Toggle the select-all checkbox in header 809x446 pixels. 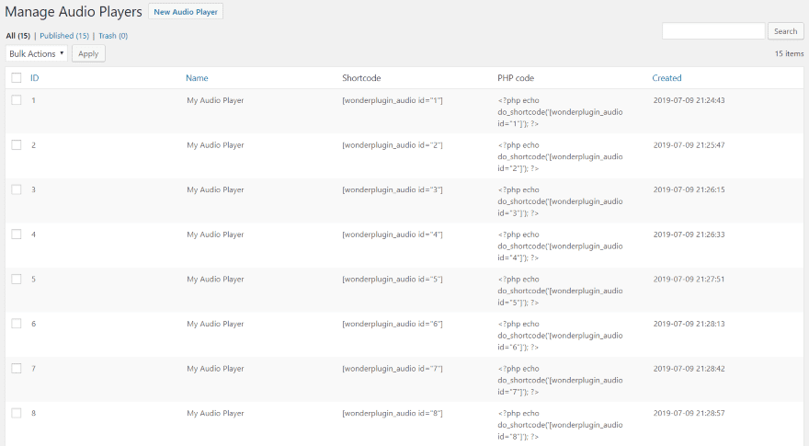pyautogui.click(x=17, y=78)
